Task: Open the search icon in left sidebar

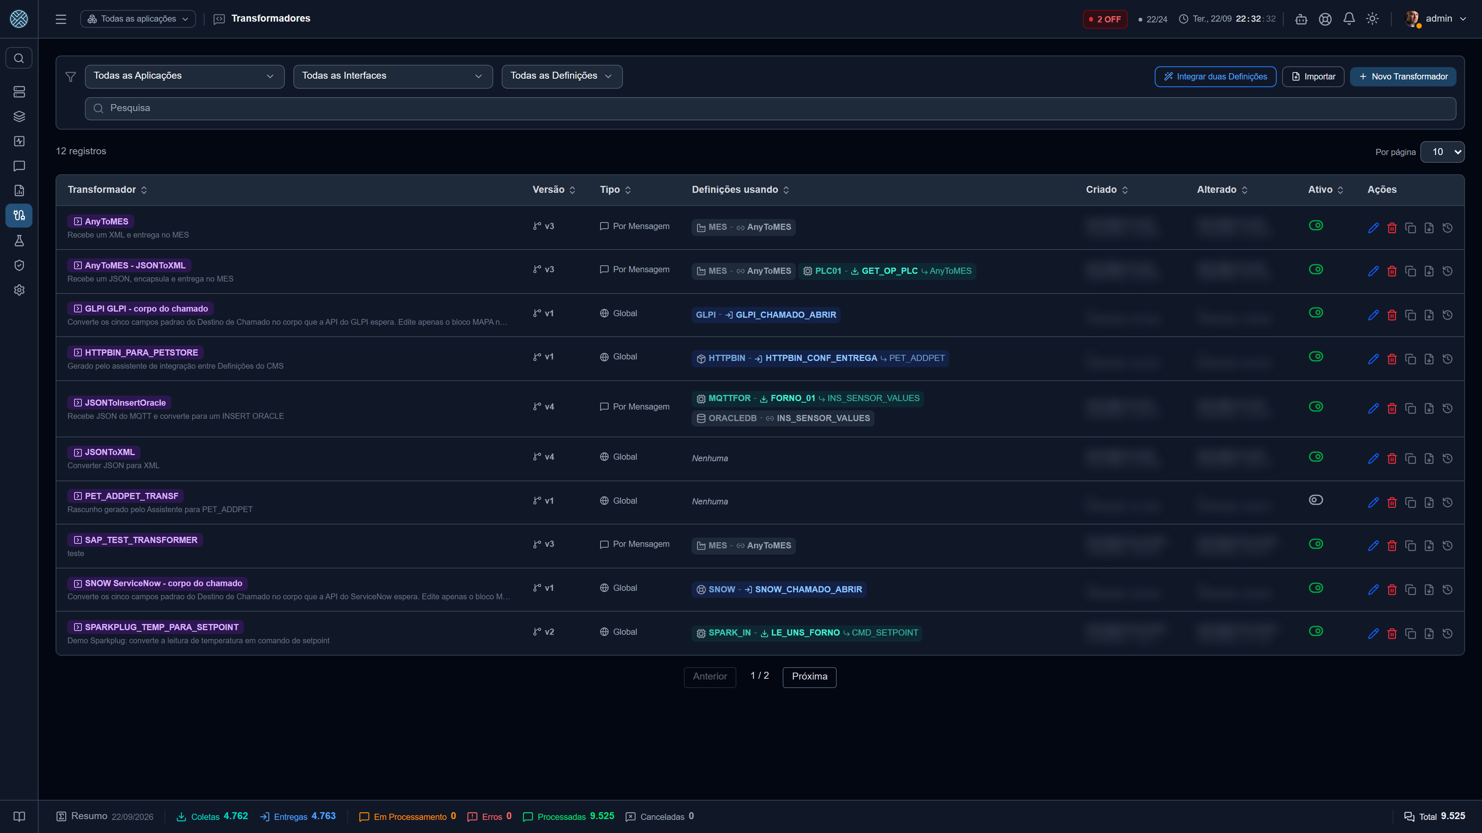Action: [x=19, y=58]
